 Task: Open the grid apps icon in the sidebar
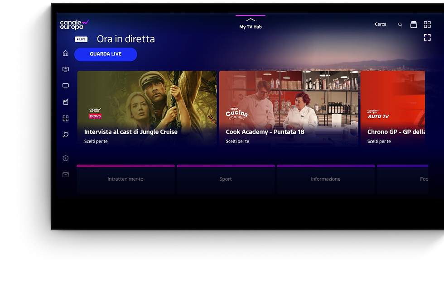65,118
